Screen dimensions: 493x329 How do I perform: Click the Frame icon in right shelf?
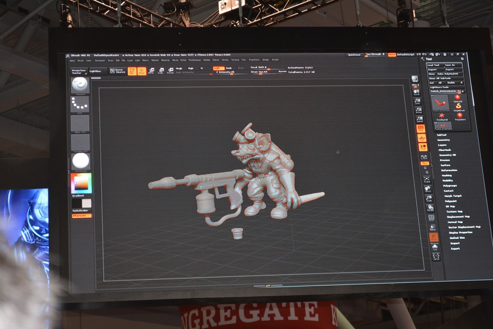point(427,180)
